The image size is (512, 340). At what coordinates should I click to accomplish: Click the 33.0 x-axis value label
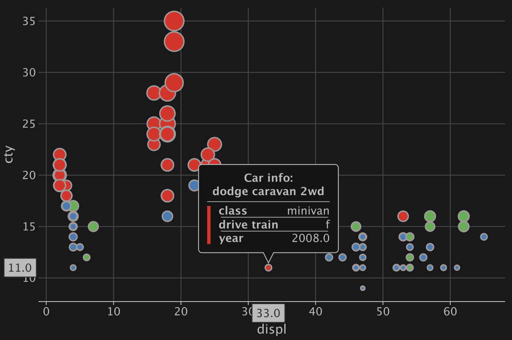268,314
